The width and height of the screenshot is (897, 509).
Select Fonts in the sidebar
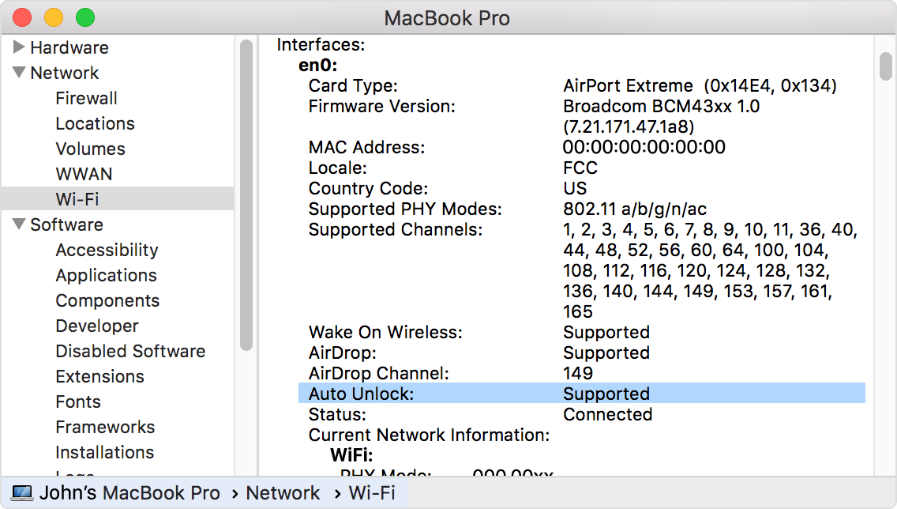click(x=78, y=402)
